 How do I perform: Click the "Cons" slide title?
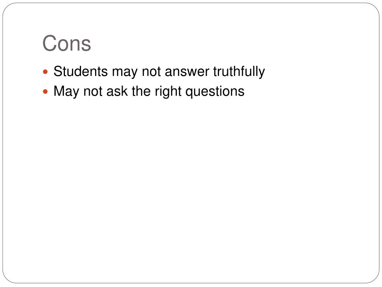(66, 43)
